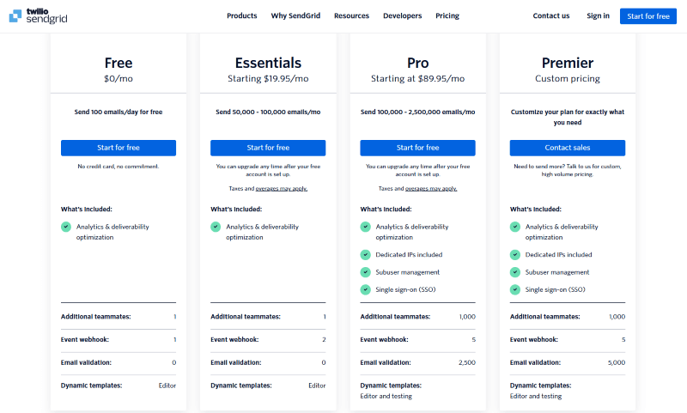Click the Free plan analytics checkmark icon

[x=66, y=227]
